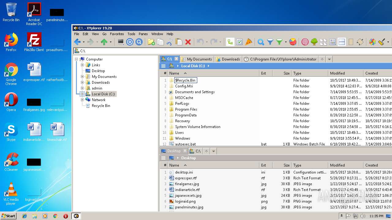Expand the Network tree node

pyautogui.click(x=82, y=100)
